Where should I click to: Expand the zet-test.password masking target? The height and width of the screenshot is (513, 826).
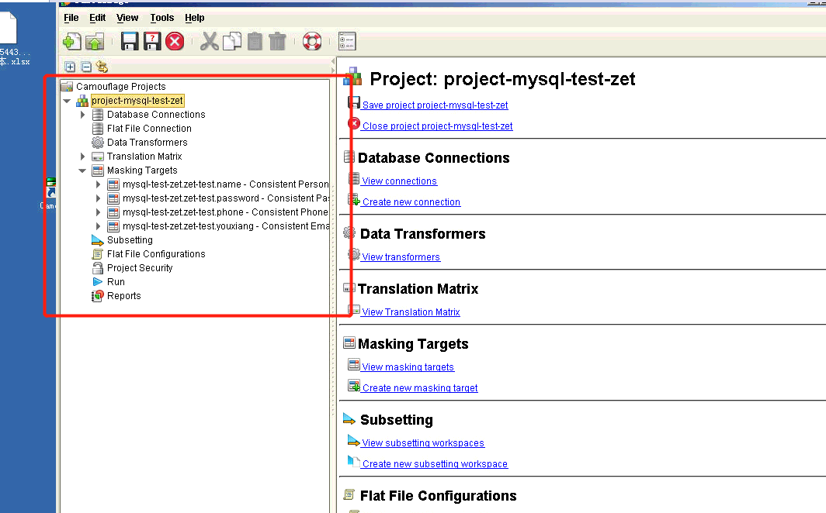pyautogui.click(x=98, y=198)
